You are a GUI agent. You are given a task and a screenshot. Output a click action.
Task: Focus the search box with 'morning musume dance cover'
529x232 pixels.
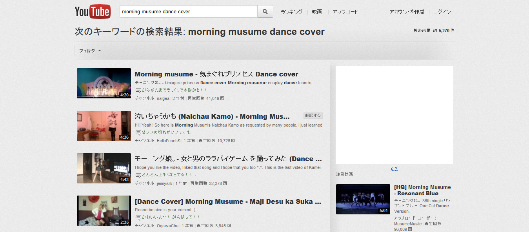point(188,12)
